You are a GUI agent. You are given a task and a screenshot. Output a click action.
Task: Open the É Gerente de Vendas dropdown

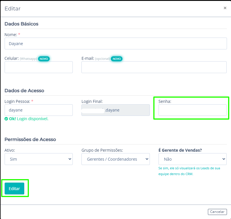(x=192, y=159)
